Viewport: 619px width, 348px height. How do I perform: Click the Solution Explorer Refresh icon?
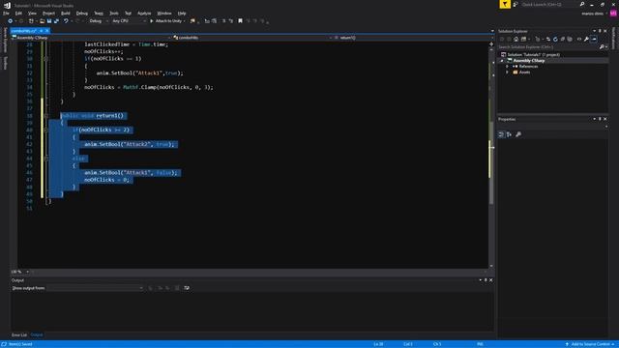pyautogui.click(x=555, y=39)
